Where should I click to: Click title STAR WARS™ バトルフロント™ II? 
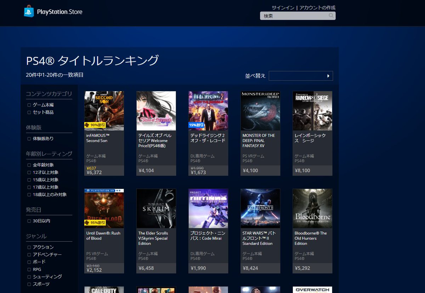259,238
